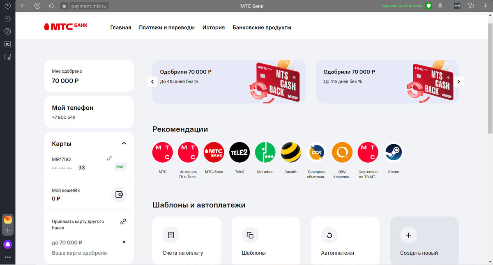Click the Привязать карту другого банка link
Viewport: 493px width, 265px height.
point(78,224)
